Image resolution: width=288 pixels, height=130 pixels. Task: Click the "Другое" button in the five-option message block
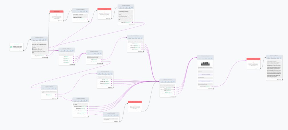(79, 114)
